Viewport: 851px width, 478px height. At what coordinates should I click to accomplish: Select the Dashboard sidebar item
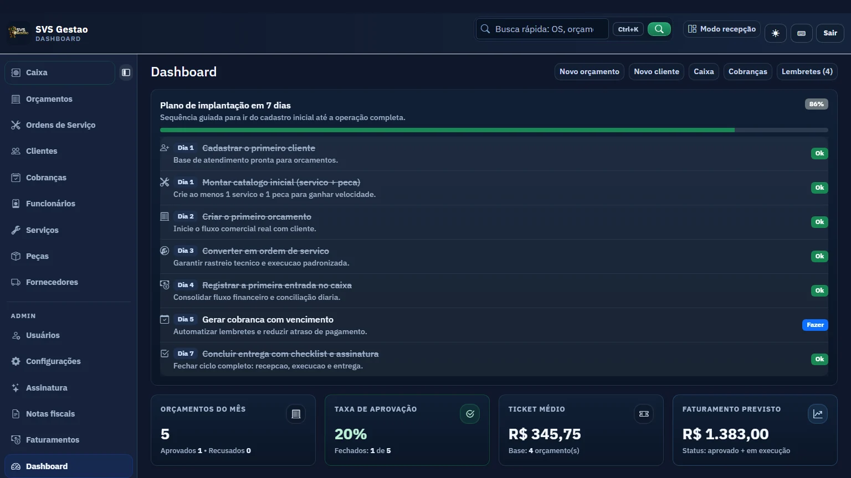coord(69,466)
